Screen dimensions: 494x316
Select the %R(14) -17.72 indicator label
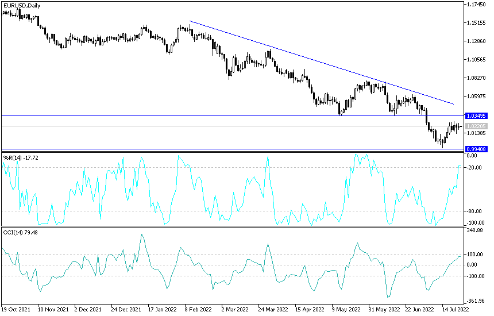pos(21,157)
